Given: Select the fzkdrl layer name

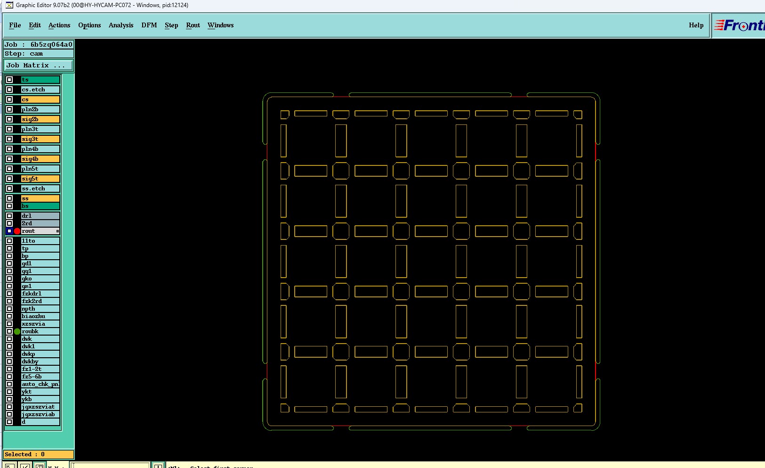Looking at the screenshot, I should click(x=40, y=294).
